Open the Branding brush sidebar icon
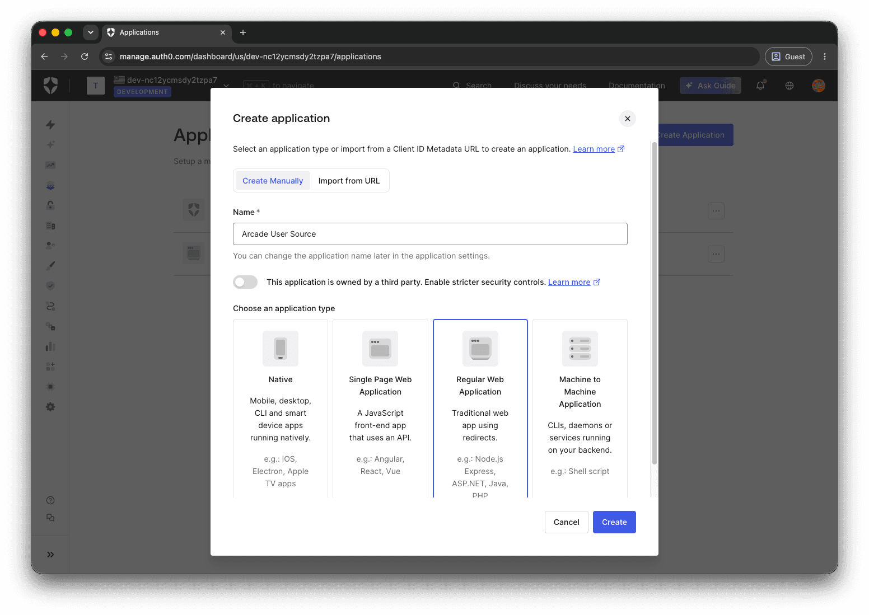This screenshot has width=869, height=615. point(50,266)
